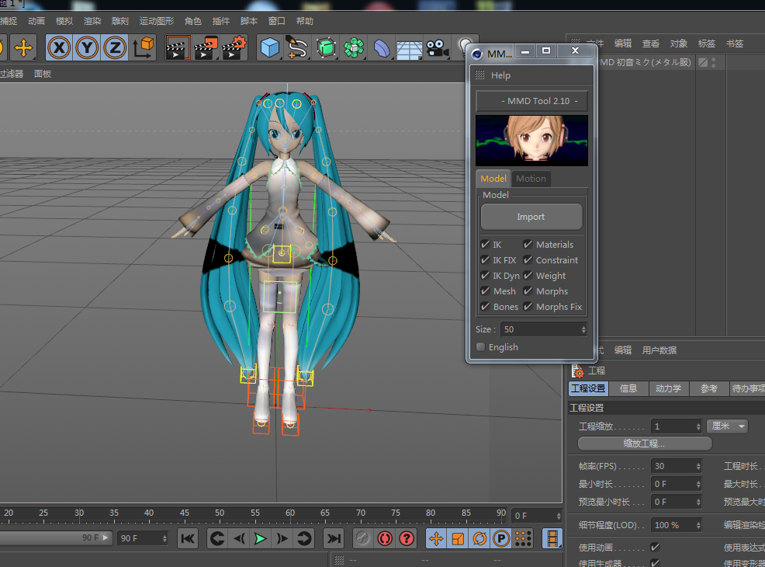The height and width of the screenshot is (567, 765).
Task: Adjust the Size spinner arrows
Action: (x=583, y=329)
